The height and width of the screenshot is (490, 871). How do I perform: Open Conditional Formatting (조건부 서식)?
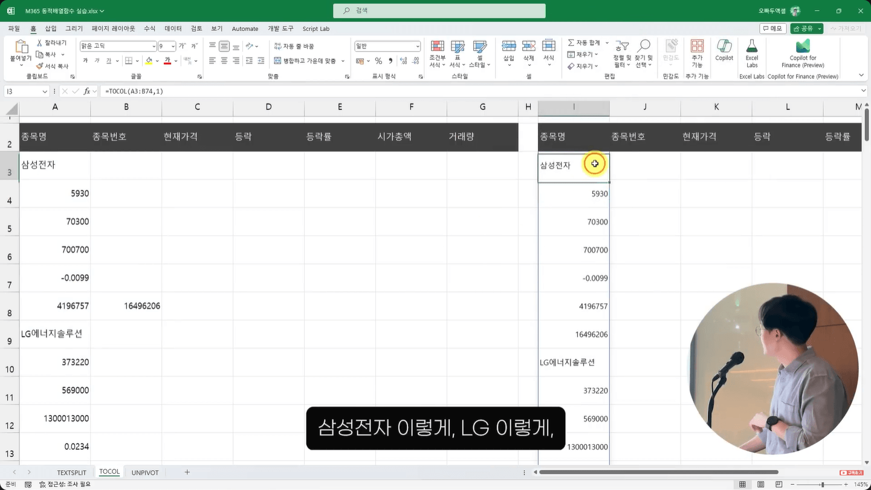[x=437, y=54]
